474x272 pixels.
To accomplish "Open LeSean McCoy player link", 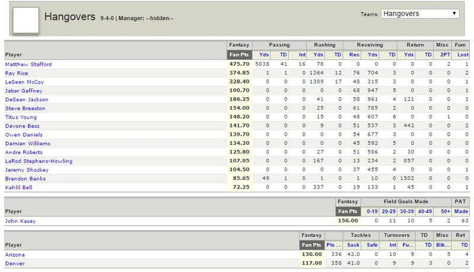I will [x=24, y=82].
